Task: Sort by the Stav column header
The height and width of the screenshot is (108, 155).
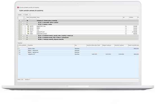Action: tap(80, 46)
